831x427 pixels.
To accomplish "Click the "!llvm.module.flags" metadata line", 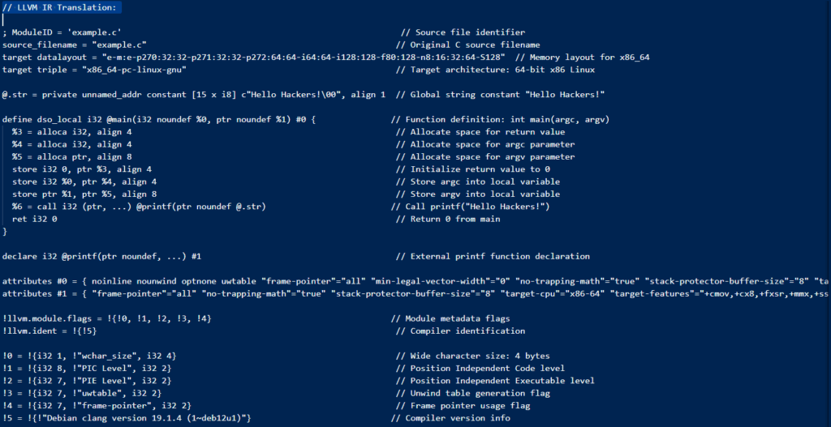I will [x=107, y=318].
